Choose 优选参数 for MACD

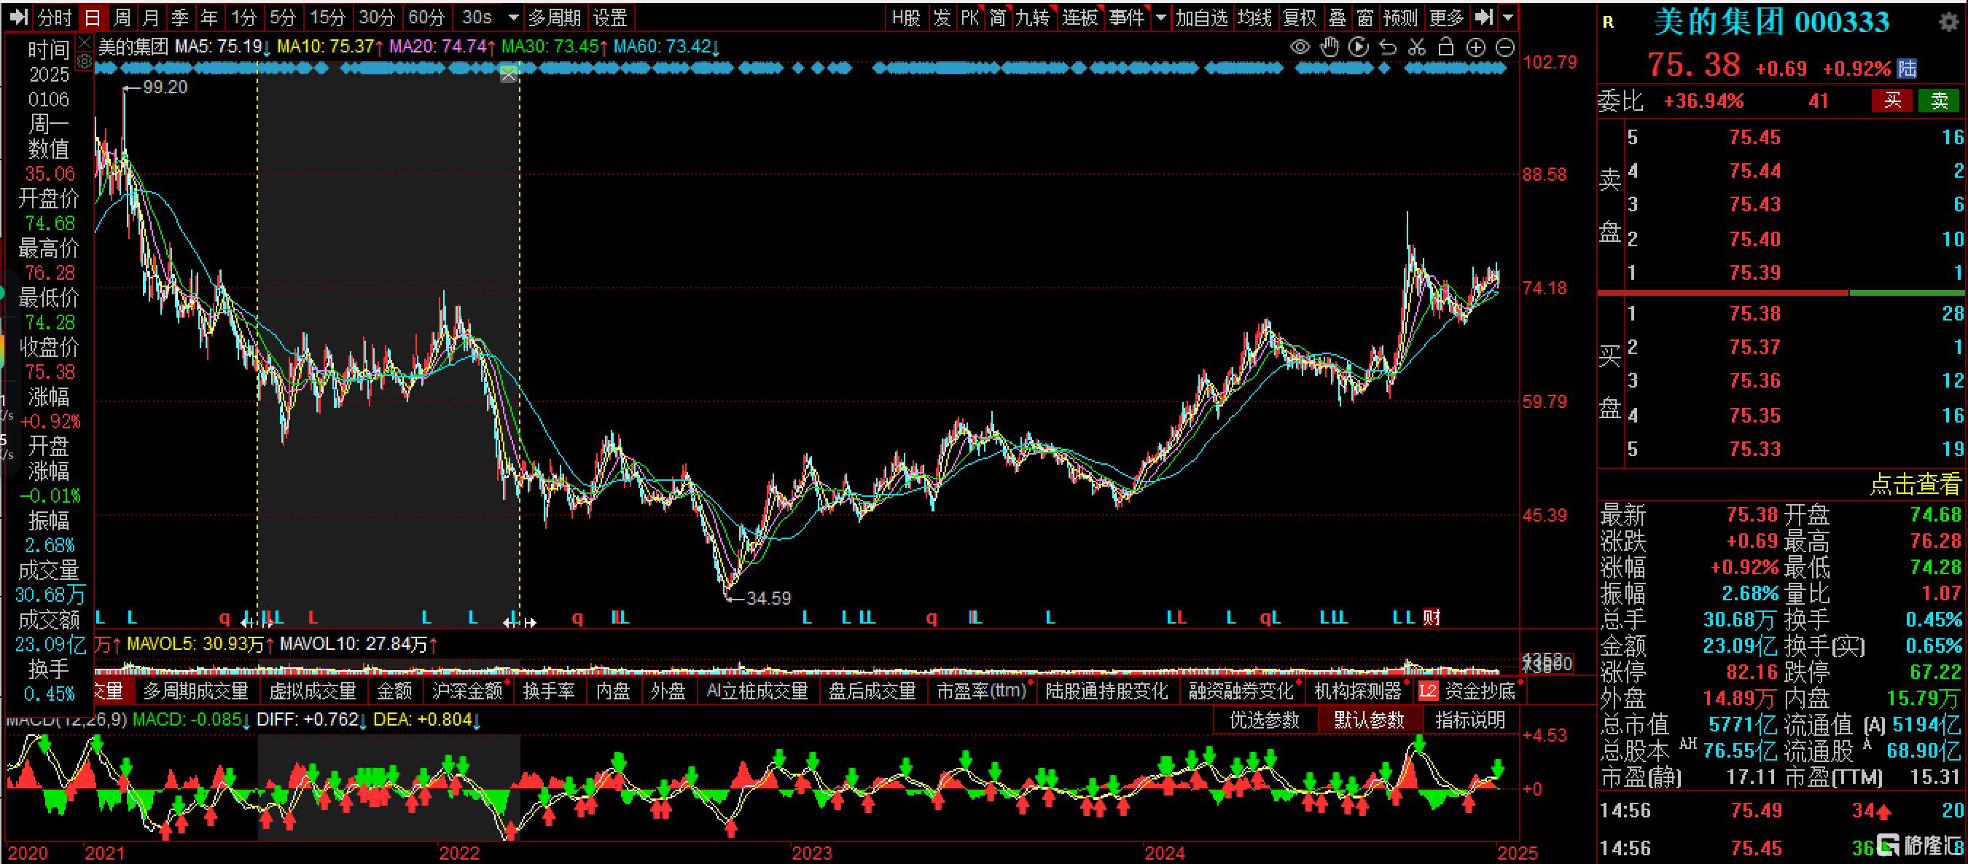coord(1265,720)
